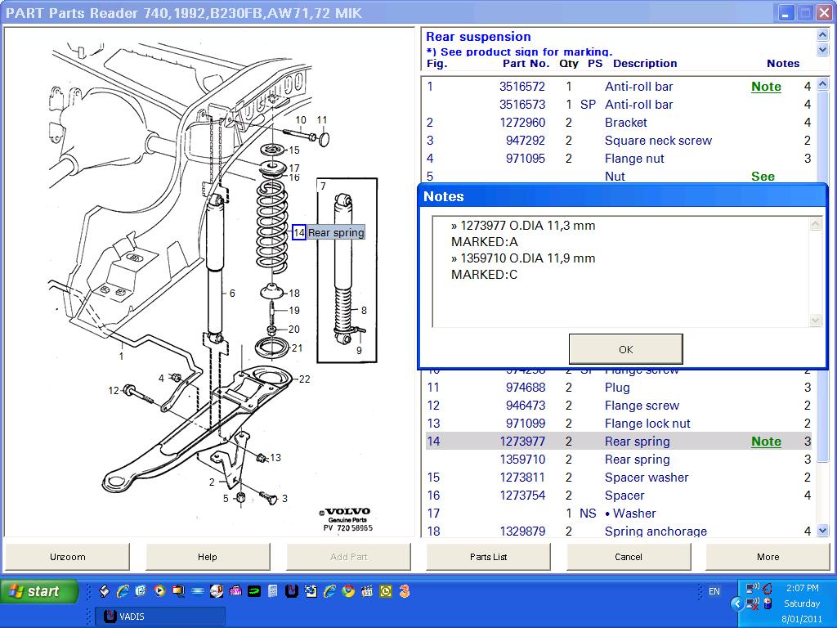This screenshot has height=628, width=837.
Task: Open Internet Explorer from quick launch bar
Action: point(122,590)
